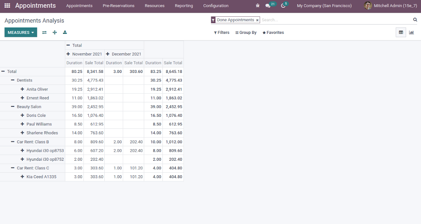Expand the Paul Williams row

click(22, 124)
